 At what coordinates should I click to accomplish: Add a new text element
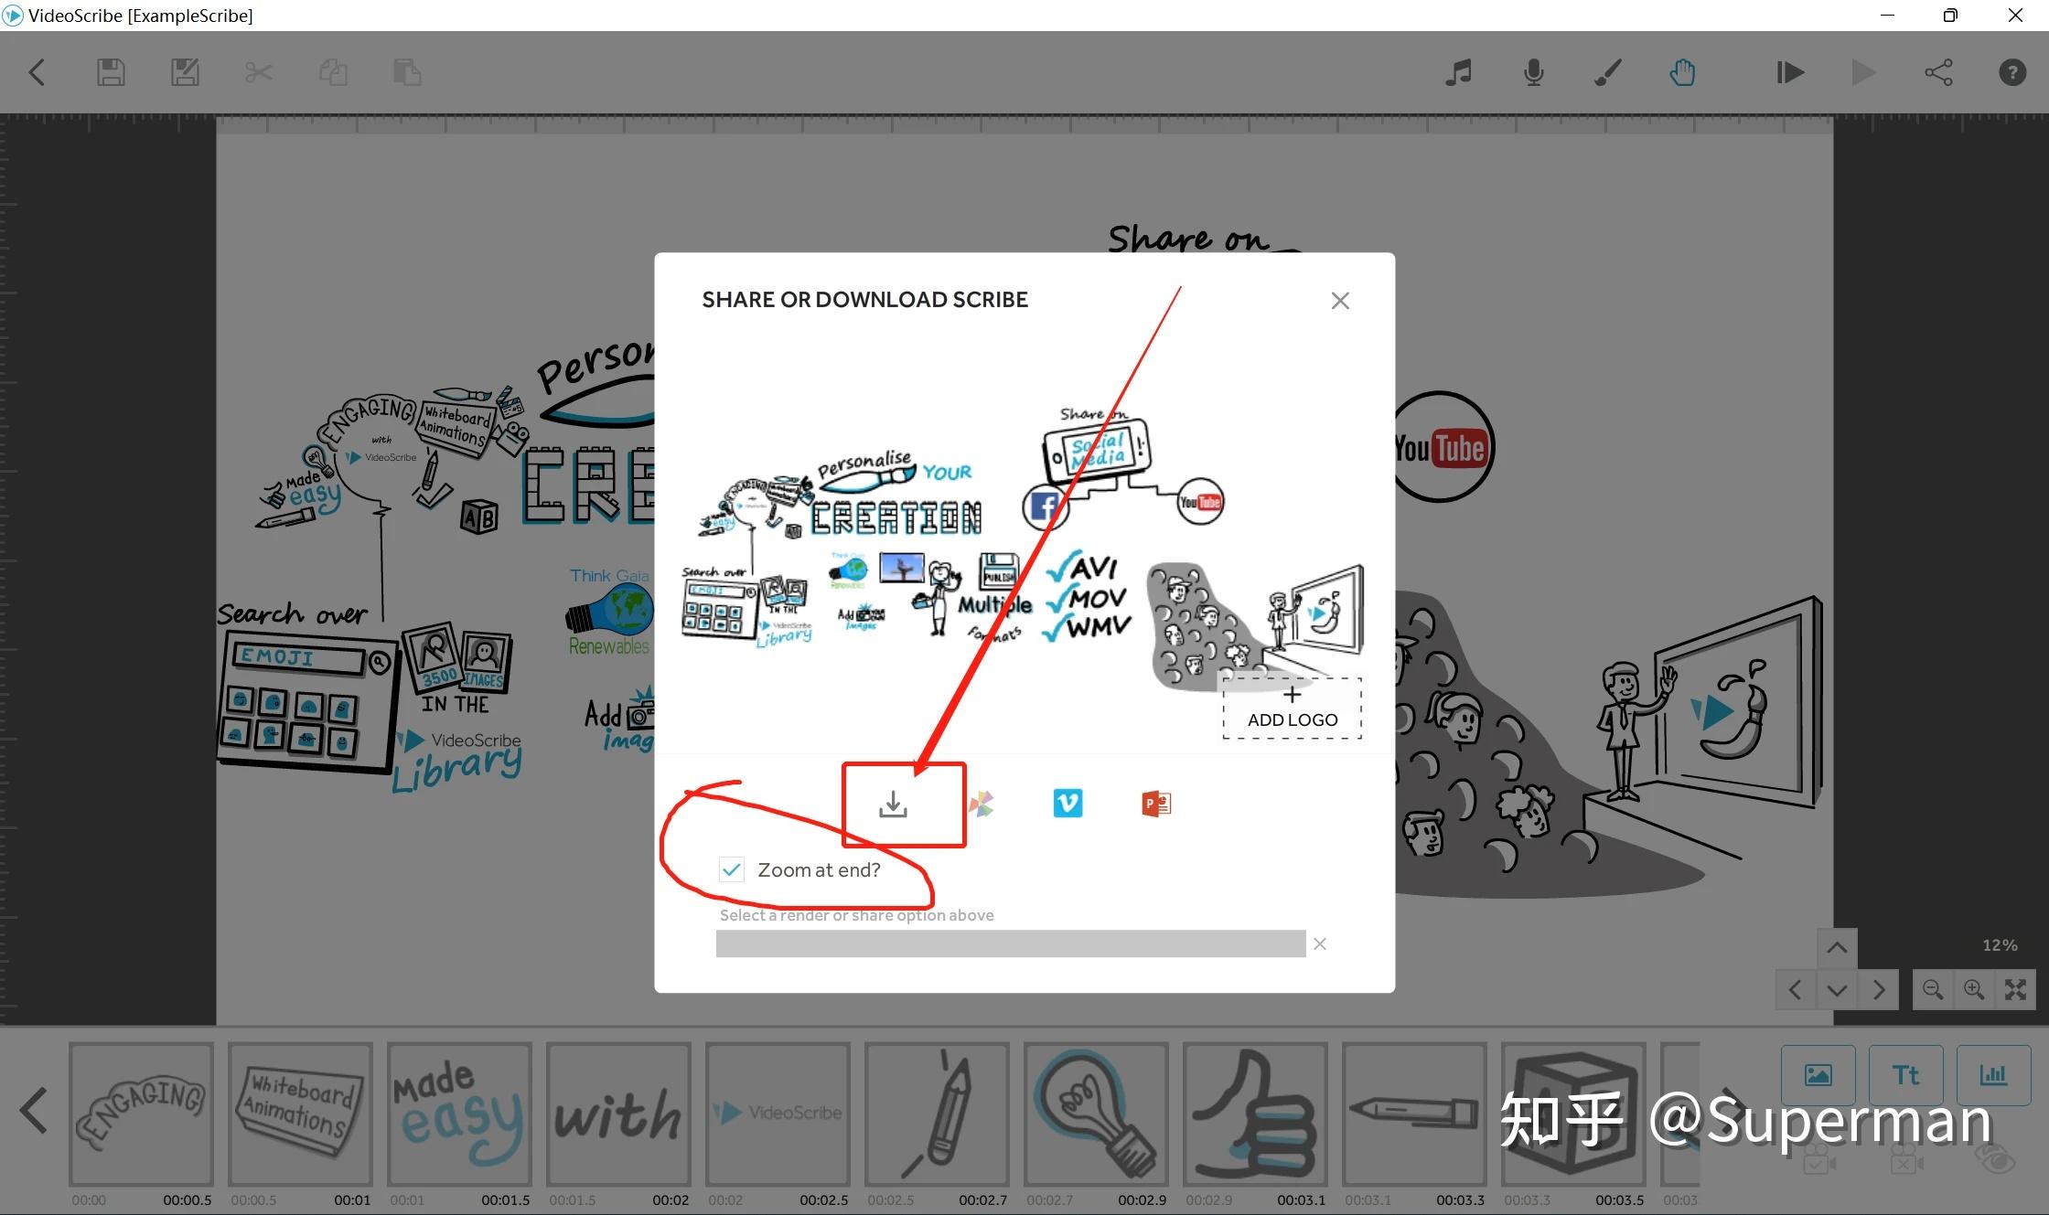coord(1905,1075)
